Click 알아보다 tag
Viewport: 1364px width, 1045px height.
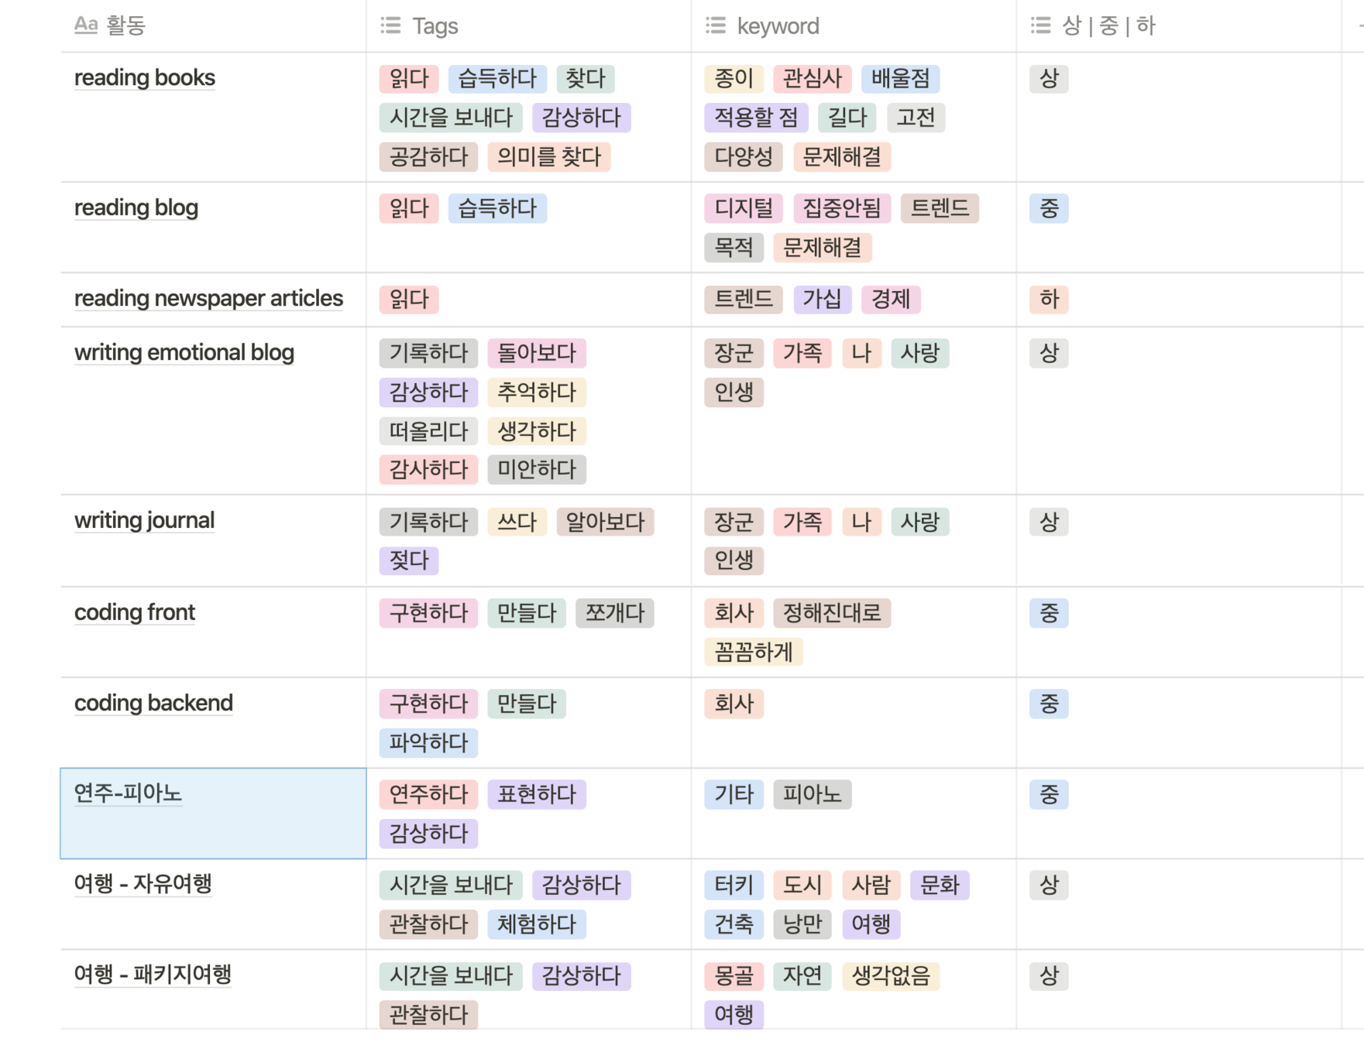point(605,522)
